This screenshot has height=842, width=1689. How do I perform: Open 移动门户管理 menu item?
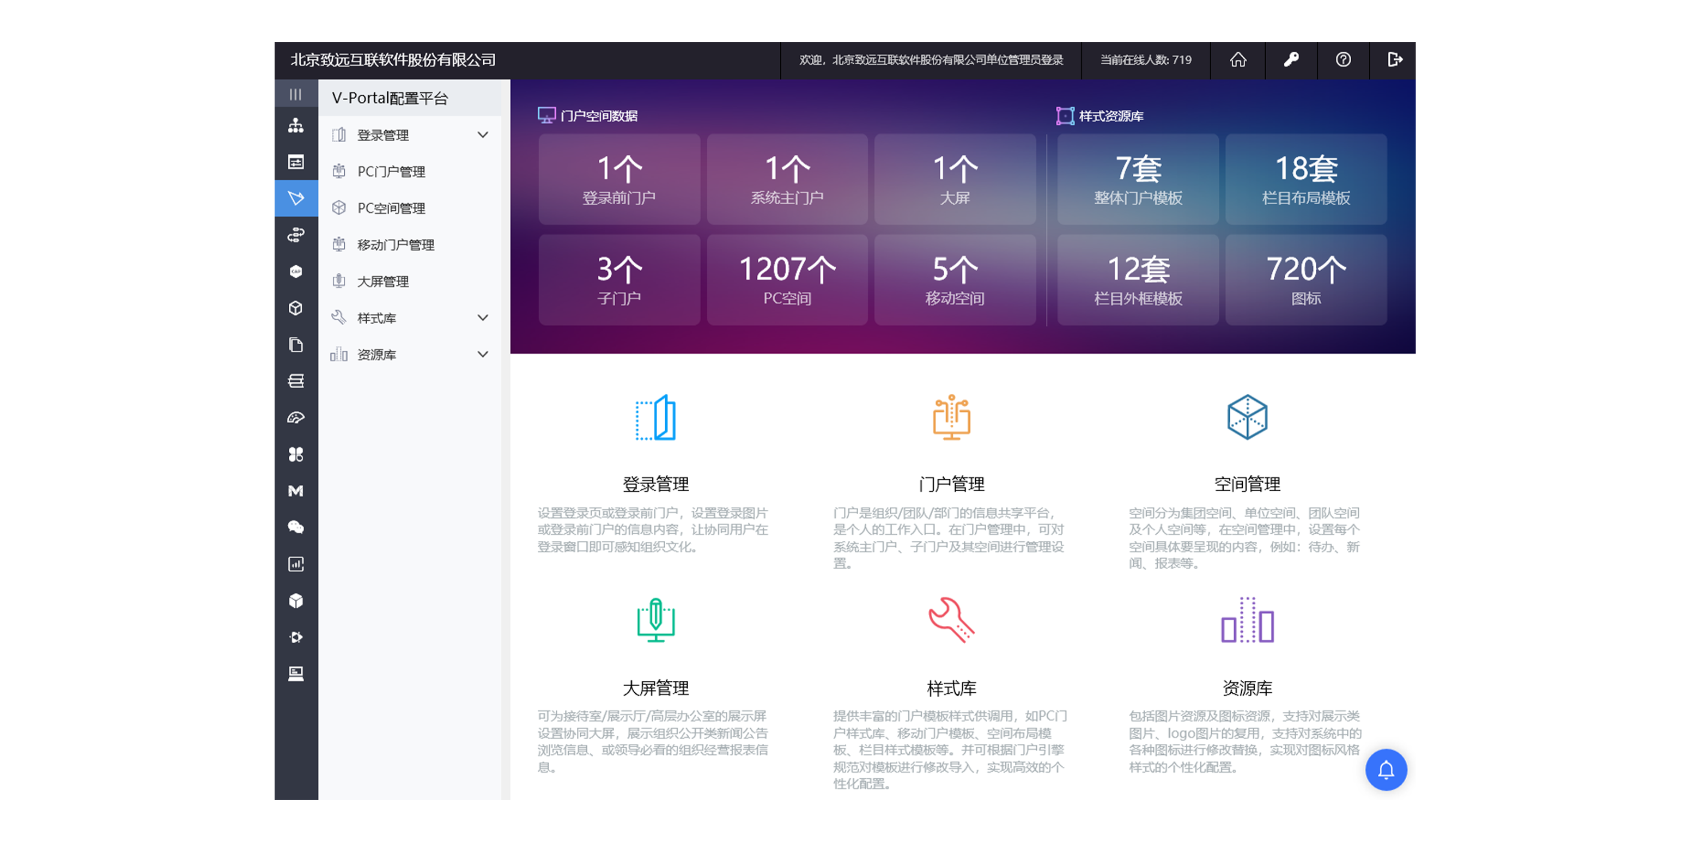[x=396, y=245]
